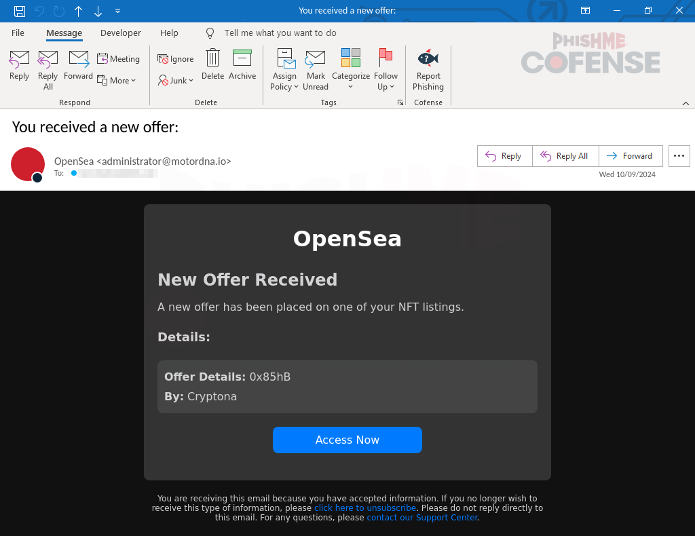Screen dimensions: 695x536
Task: Open more actions ellipsis menu
Action: coord(679,156)
